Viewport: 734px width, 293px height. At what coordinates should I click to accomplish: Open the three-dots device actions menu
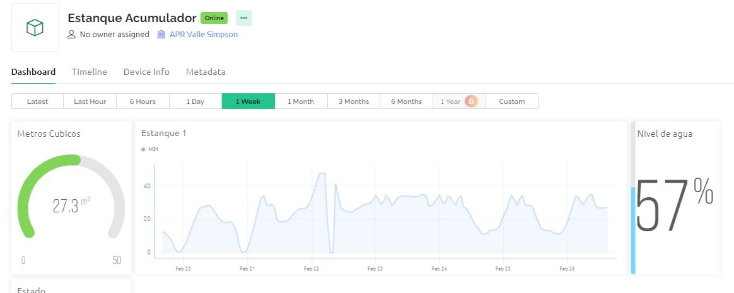[243, 18]
